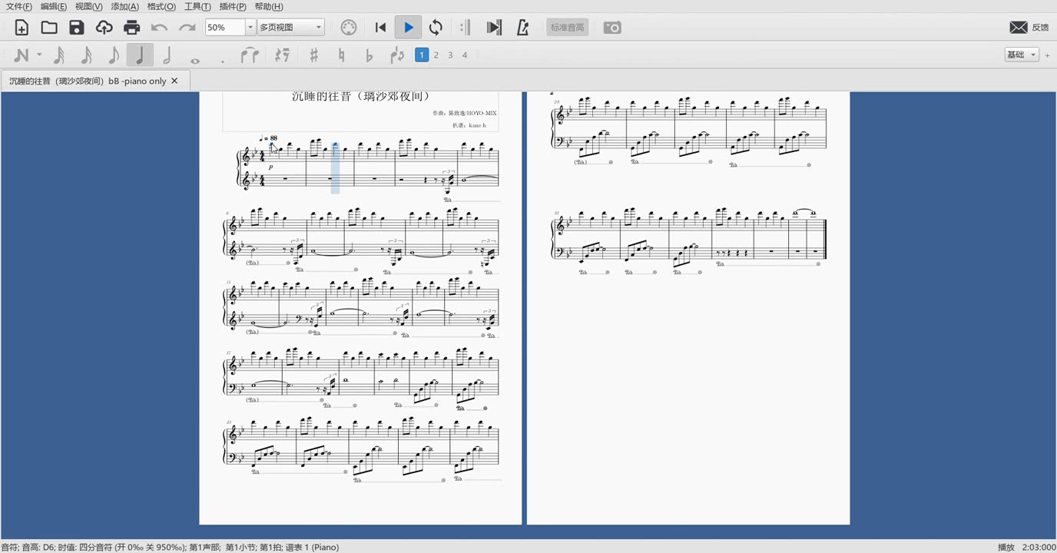
Task: Select the eighth note duration
Action: click(x=113, y=55)
